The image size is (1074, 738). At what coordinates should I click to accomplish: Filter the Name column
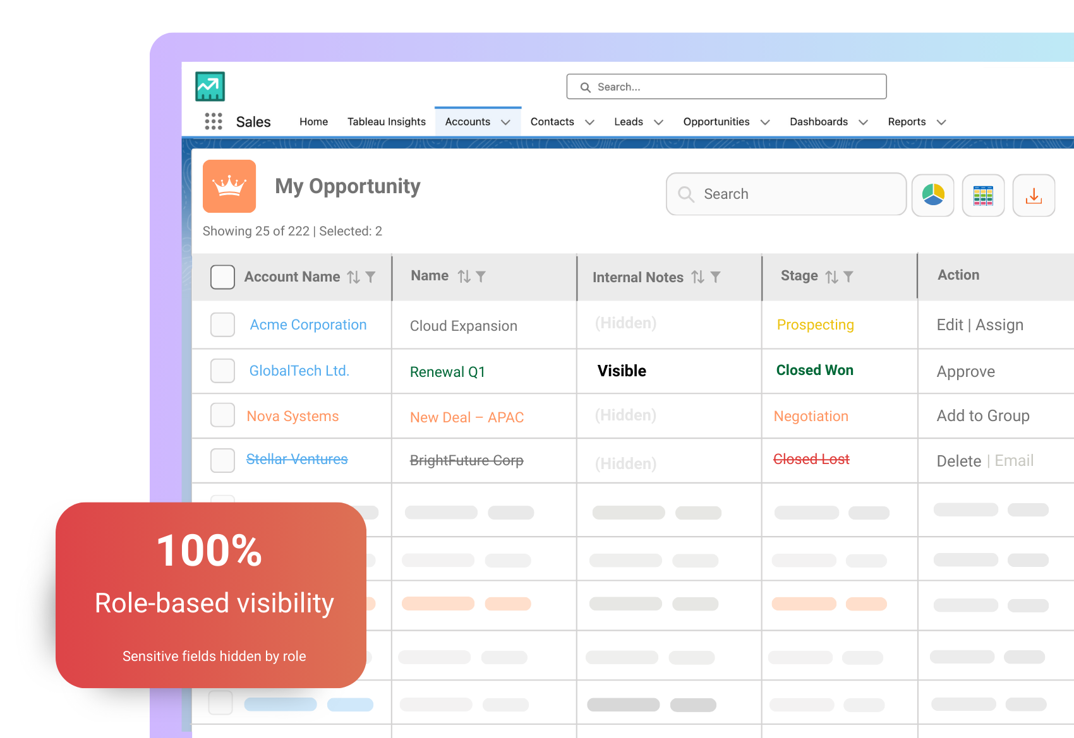(481, 277)
